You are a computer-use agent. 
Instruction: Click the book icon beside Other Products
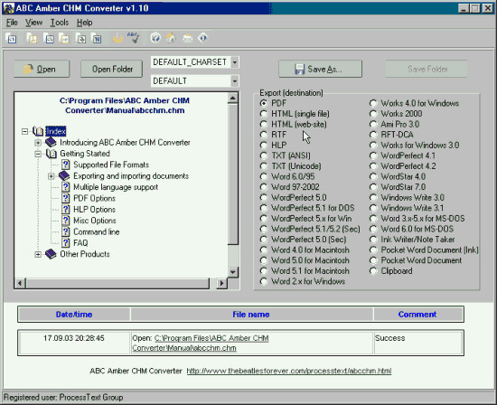pos(51,254)
